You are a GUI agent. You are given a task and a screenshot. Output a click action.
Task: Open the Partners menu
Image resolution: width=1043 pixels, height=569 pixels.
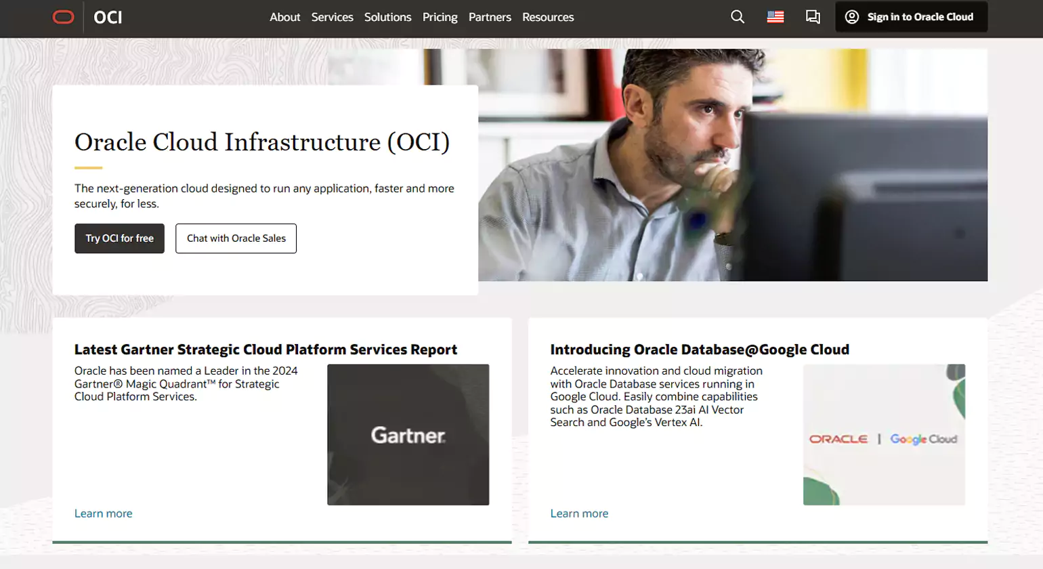(489, 17)
